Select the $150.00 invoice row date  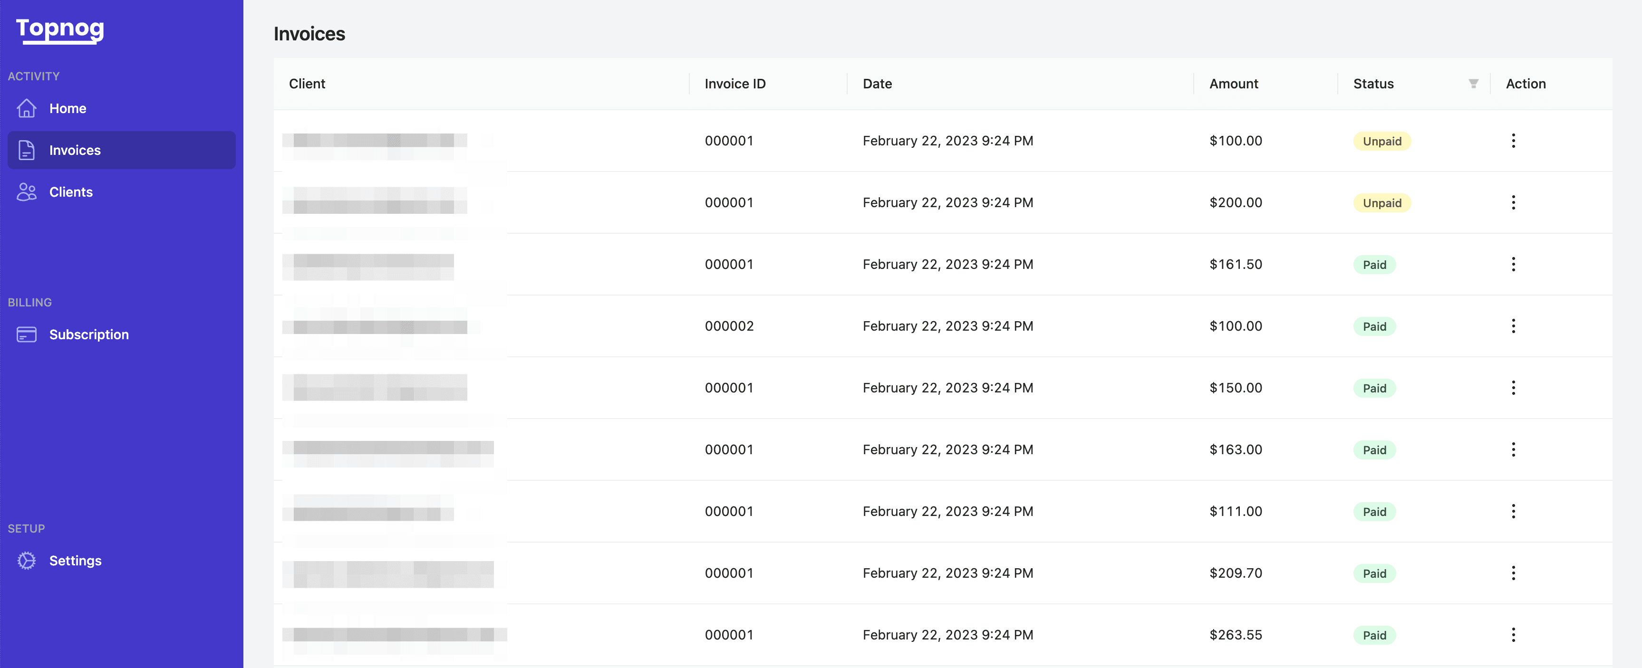[x=947, y=388]
